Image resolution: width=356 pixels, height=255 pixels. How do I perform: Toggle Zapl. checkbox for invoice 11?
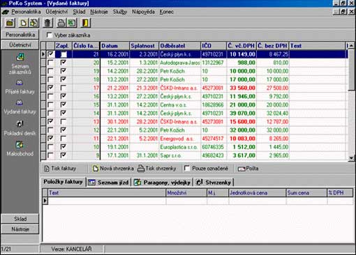[x=64, y=139]
